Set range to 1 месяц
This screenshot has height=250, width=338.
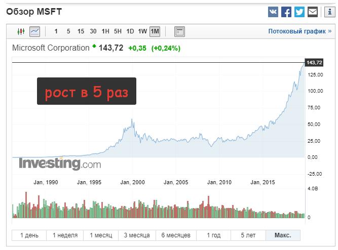tap(101, 235)
